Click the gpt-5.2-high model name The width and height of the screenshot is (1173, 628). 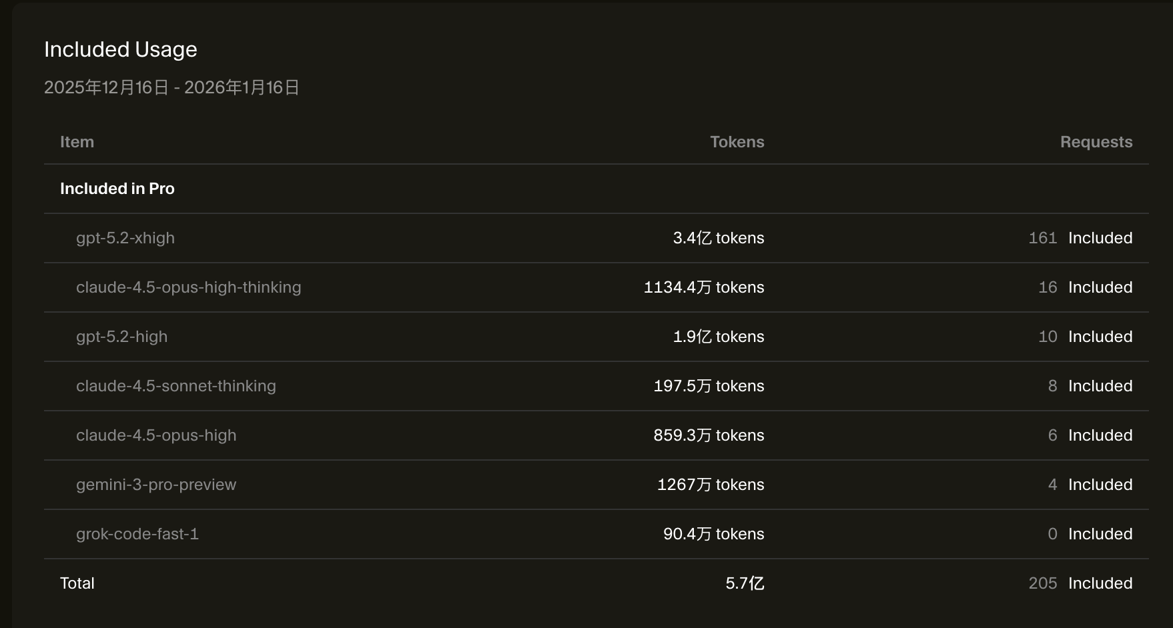coord(121,337)
